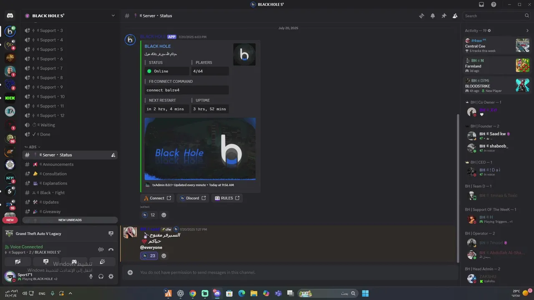
Task: Click the Voice Connected status text
Action: pyautogui.click(x=26, y=247)
